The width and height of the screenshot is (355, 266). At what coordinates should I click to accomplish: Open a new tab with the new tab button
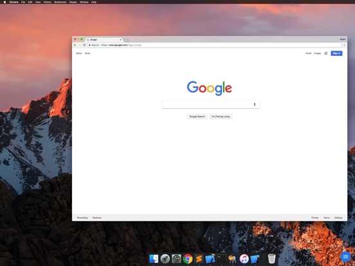click(x=126, y=40)
